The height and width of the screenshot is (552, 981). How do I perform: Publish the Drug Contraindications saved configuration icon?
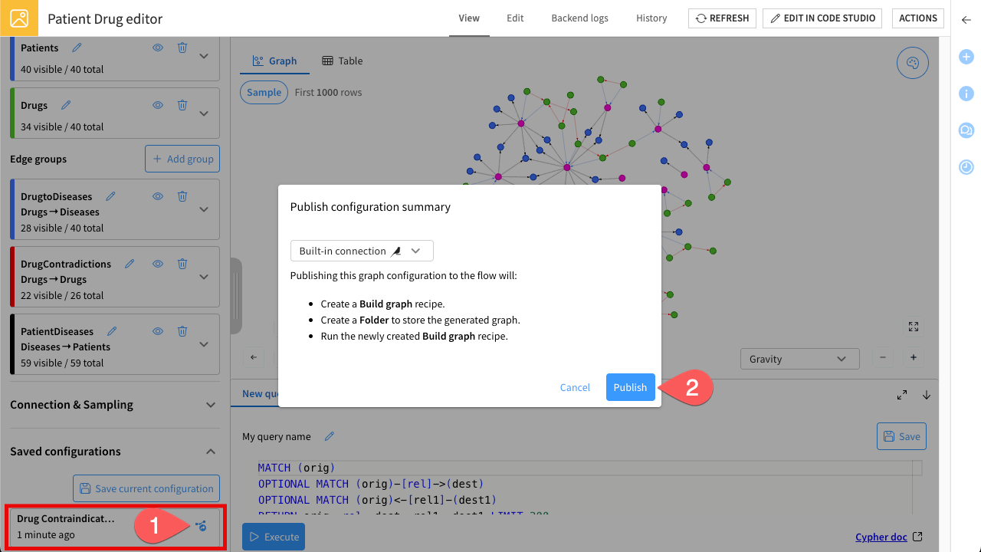pos(201,526)
